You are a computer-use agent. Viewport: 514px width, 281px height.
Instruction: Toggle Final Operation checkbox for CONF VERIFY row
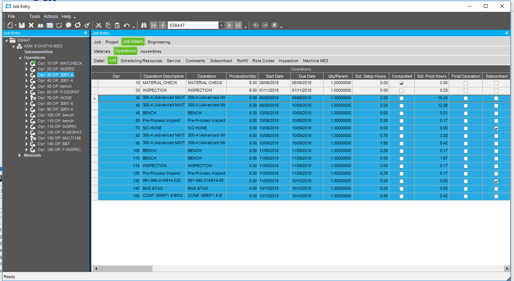pyautogui.click(x=466, y=196)
